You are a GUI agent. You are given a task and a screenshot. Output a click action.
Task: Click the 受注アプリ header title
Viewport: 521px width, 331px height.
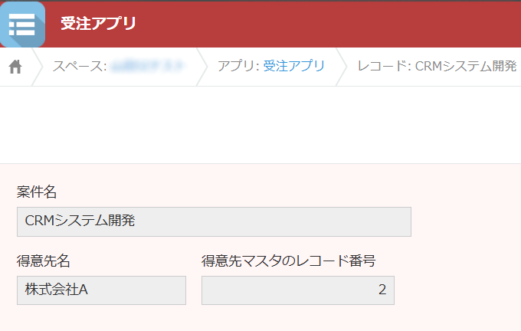coord(98,23)
